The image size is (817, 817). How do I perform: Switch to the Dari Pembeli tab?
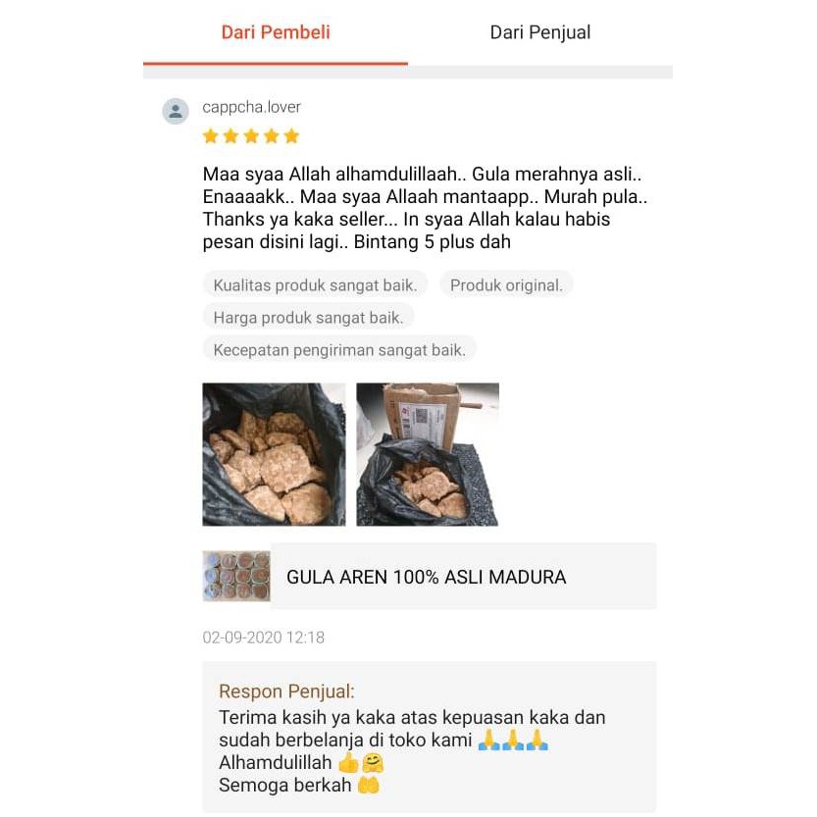[276, 32]
